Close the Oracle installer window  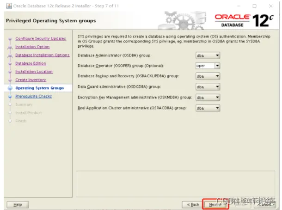click(270, 6)
